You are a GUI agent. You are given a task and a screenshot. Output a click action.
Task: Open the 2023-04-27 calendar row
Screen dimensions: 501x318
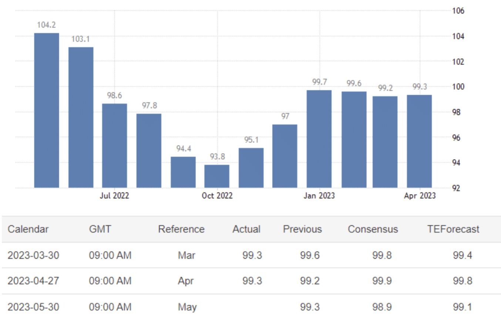point(33,281)
